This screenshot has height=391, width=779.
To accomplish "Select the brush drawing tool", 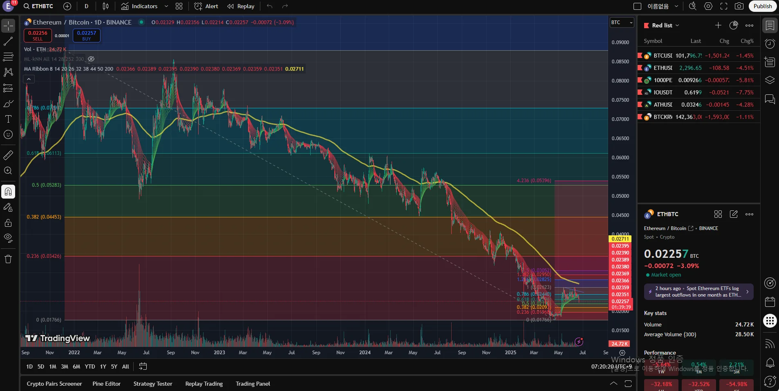I will 8,103.
